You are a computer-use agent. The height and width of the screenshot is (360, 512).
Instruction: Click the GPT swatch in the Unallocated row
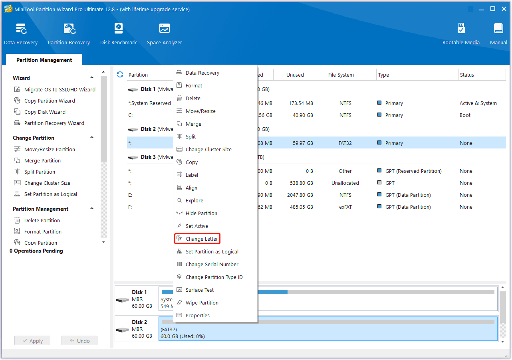pos(379,183)
